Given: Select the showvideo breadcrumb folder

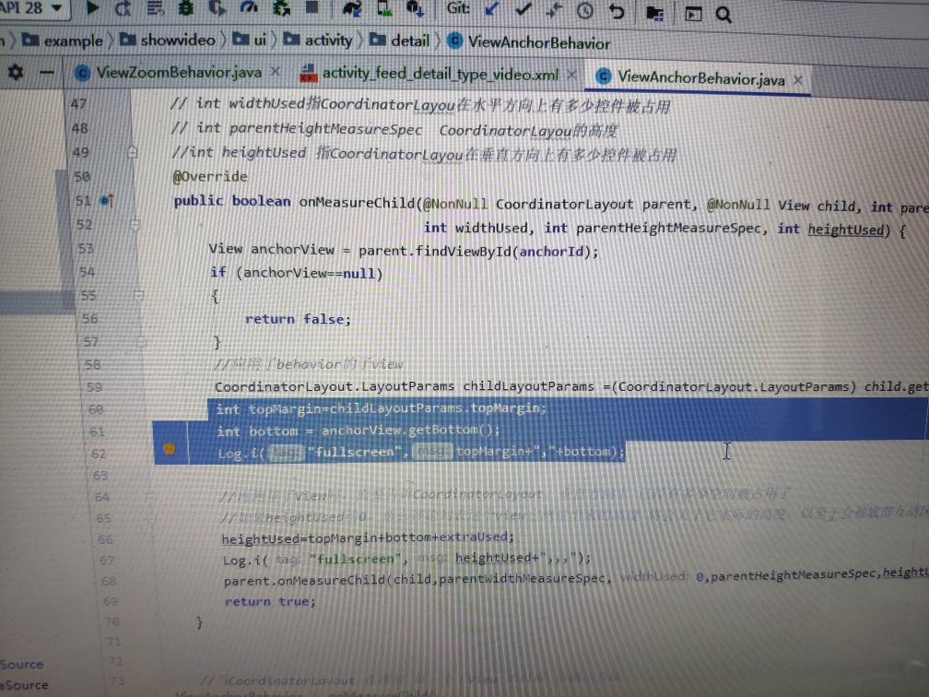Looking at the screenshot, I should (168, 40).
